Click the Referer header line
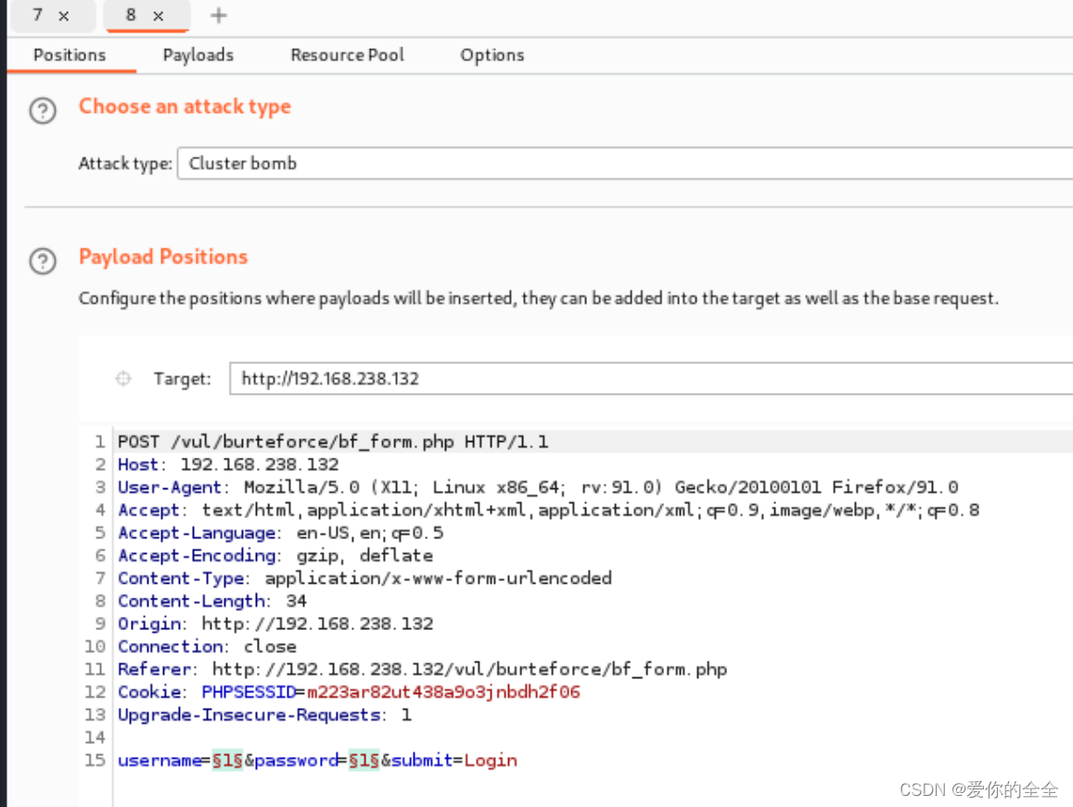Screen dimensions: 1073x807 (x=422, y=669)
